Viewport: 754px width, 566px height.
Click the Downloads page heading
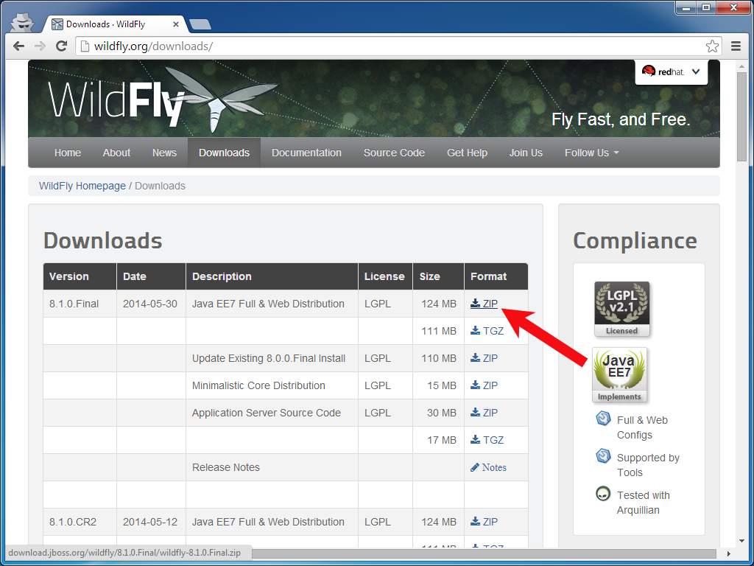pyautogui.click(x=103, y=240)
